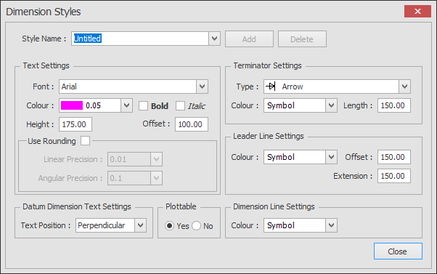Click the arrow terminator type icon
The width and height of the screenshot is (437, 274).
pos(270,86)
